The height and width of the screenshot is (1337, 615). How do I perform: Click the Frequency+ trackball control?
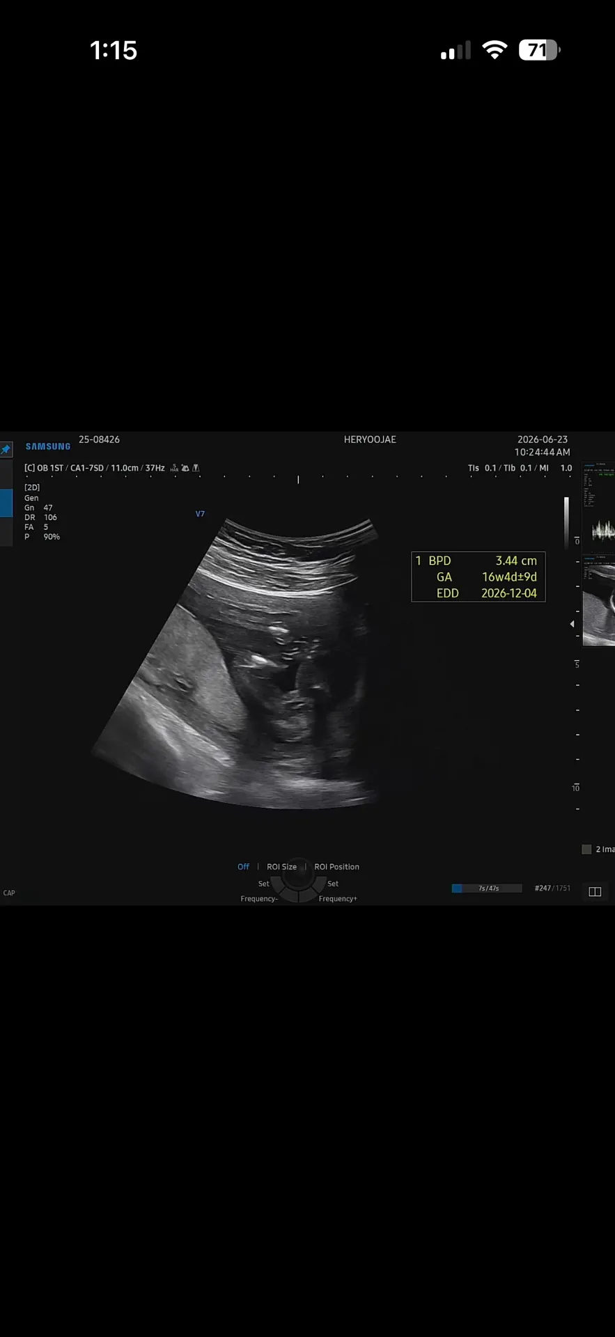click(338, 899)
